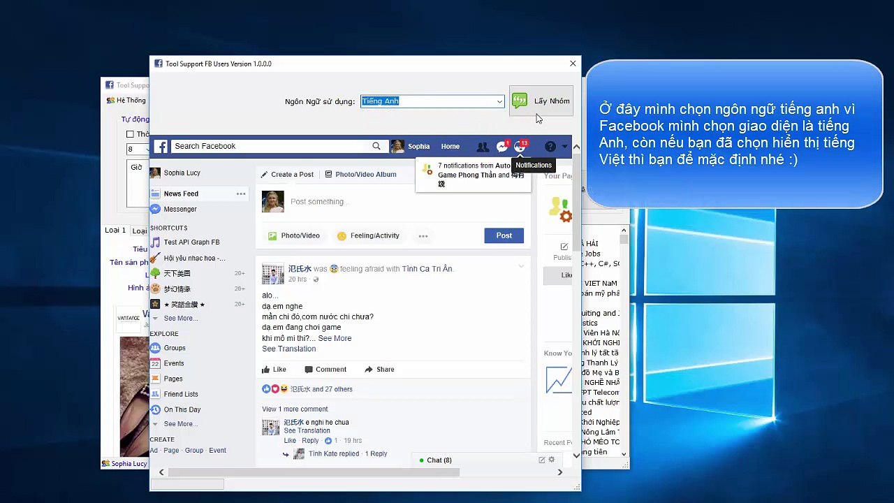Click the Events calendar icon
The image size is (894, 503).
pos(155,363)
